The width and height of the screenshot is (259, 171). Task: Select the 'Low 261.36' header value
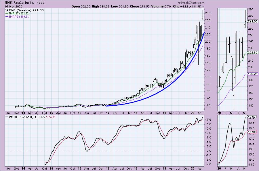[x=120, y=6]
